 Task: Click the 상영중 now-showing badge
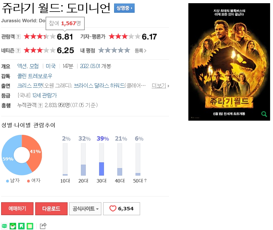click(124, 8)
